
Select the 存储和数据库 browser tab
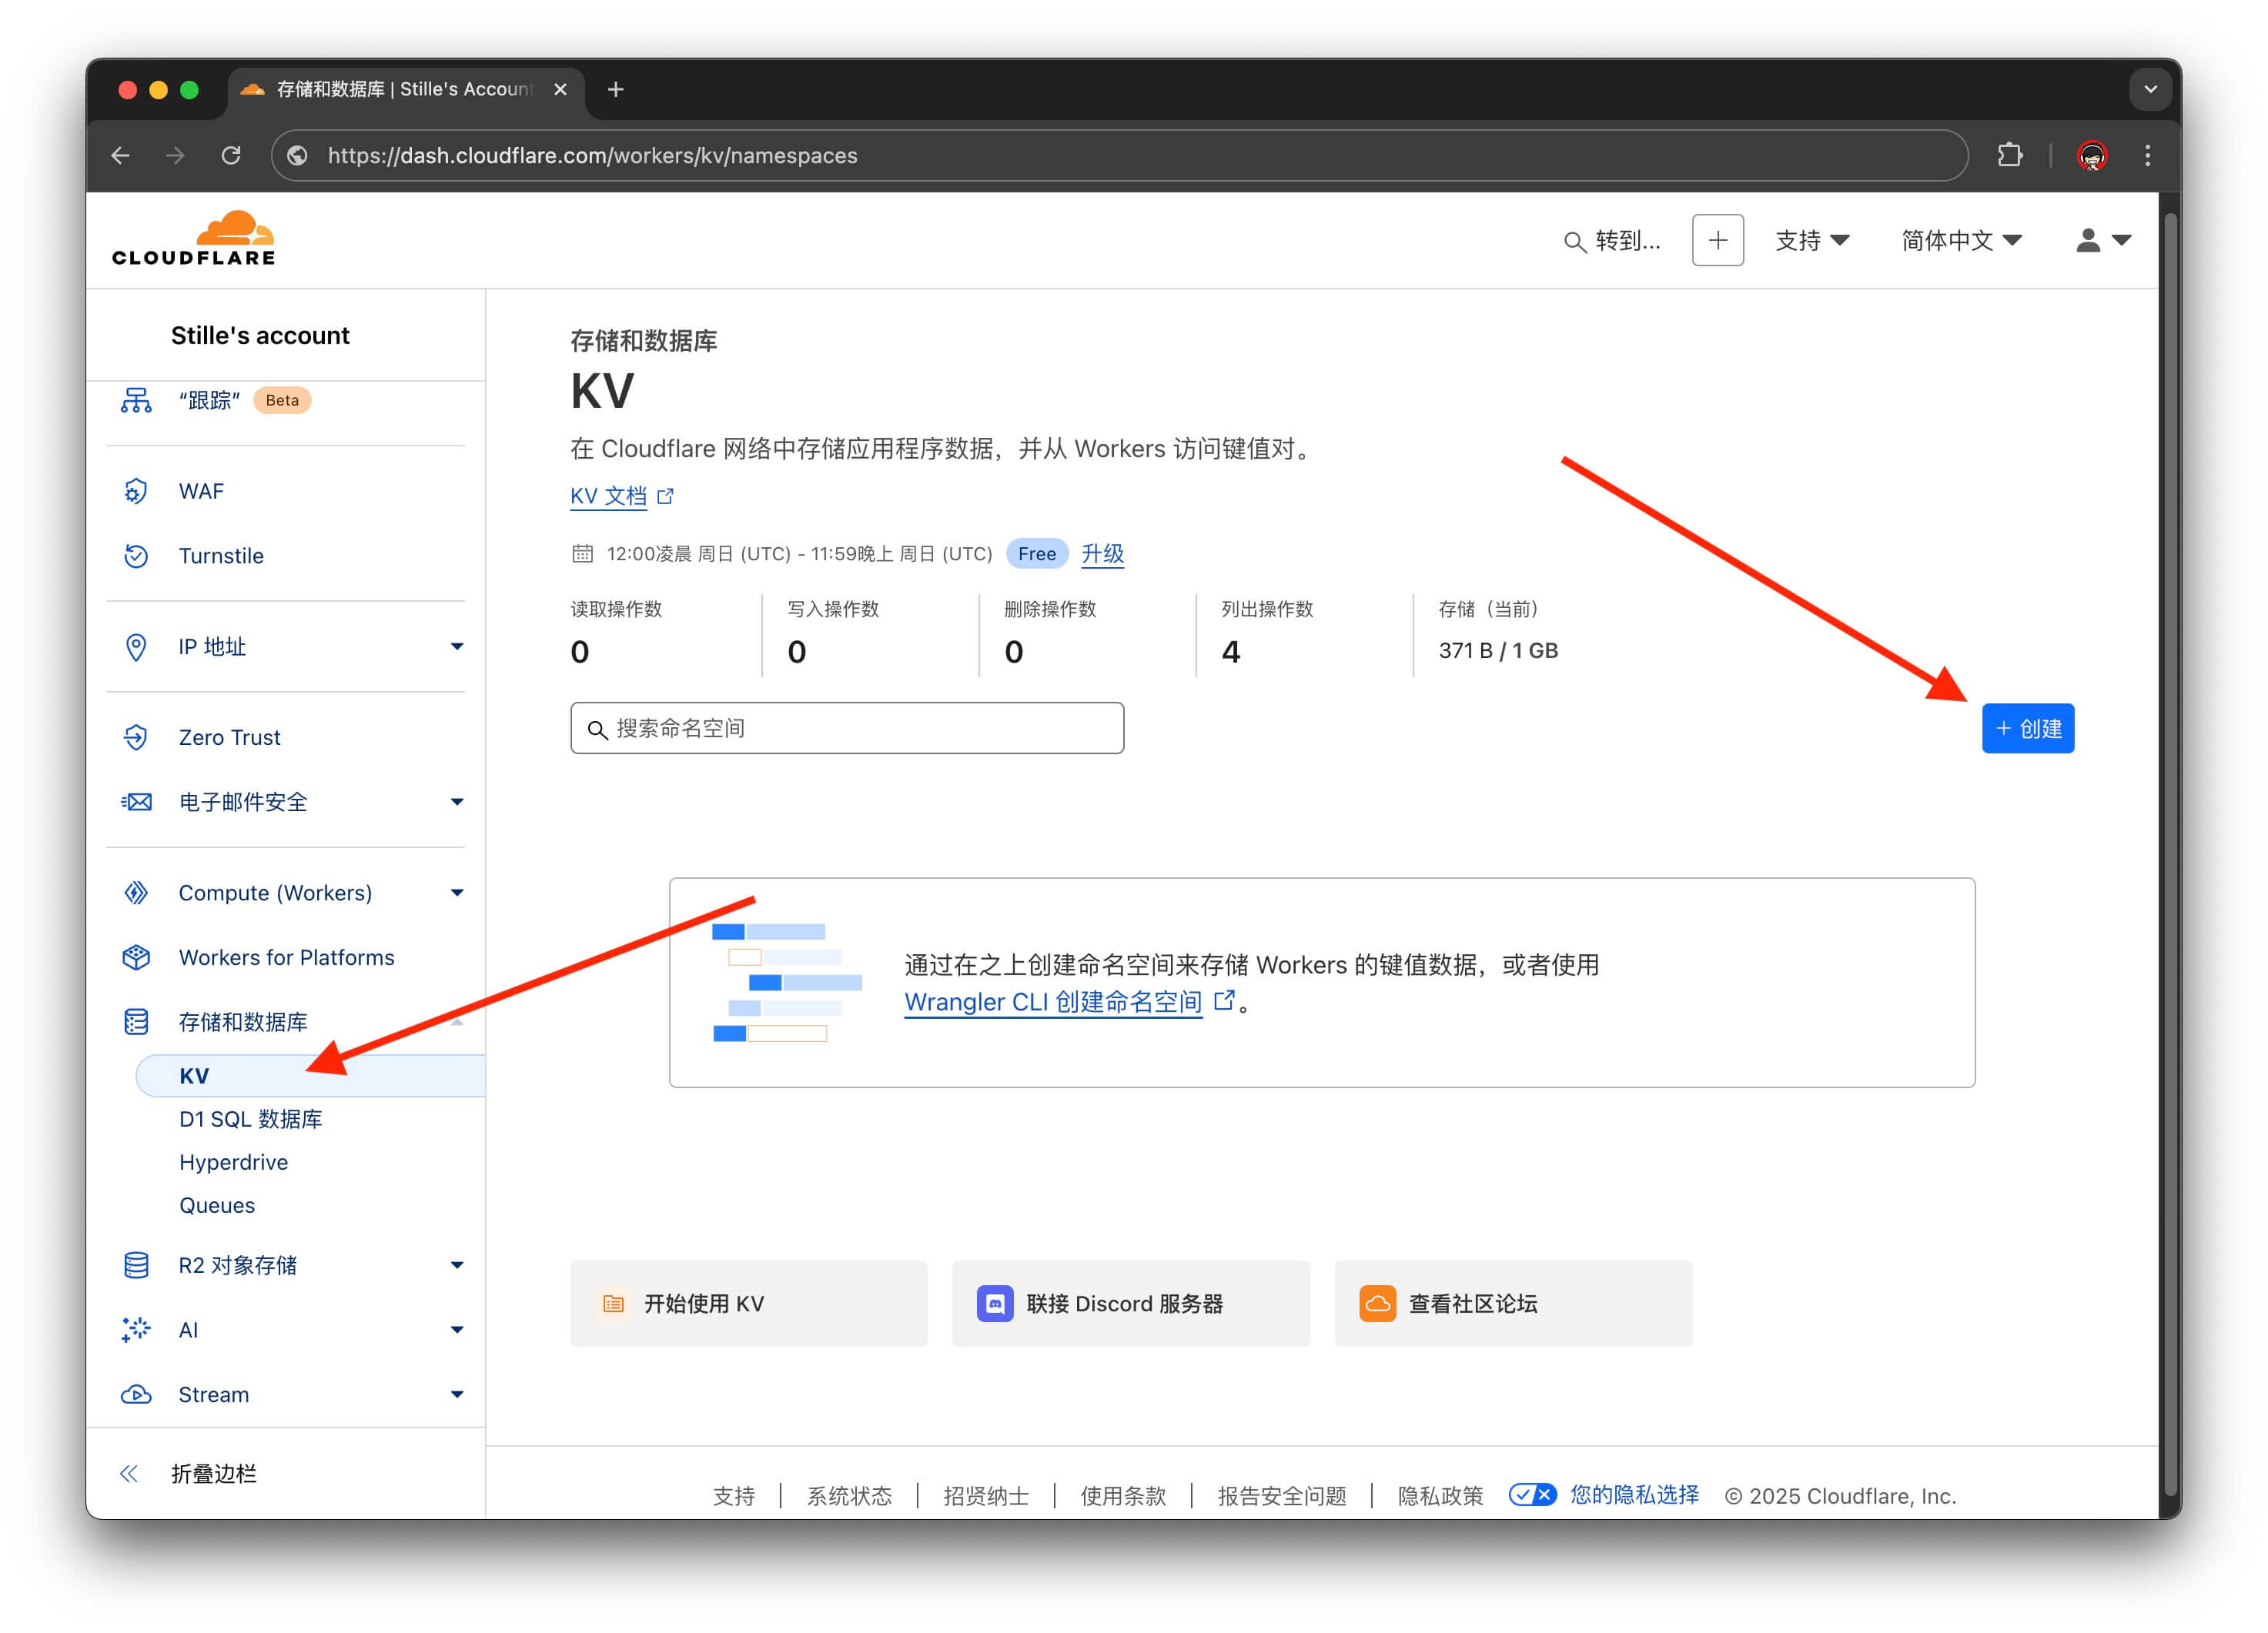(405, 89)
